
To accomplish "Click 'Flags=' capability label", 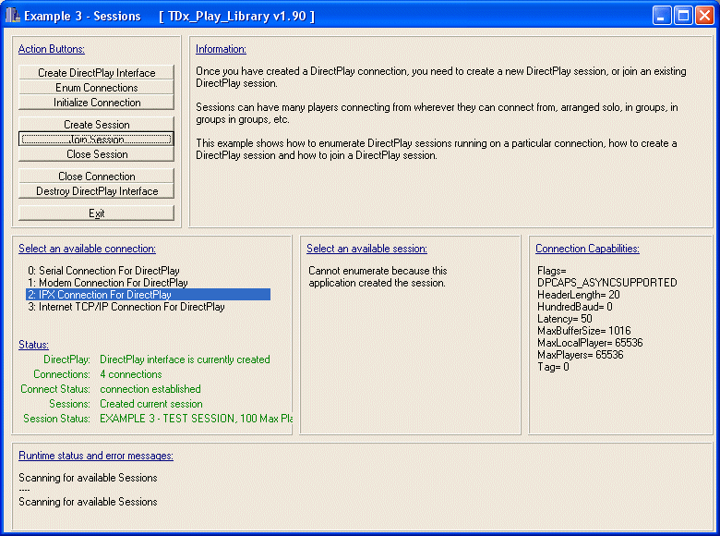I will click(552, 270).
